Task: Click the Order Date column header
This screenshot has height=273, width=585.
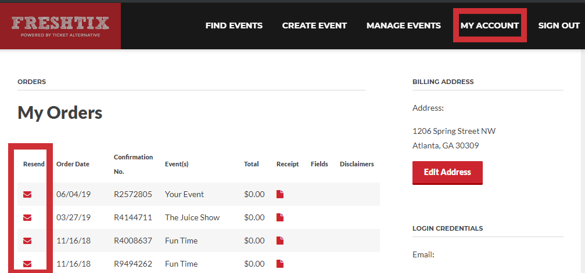Action: (73, 164)
